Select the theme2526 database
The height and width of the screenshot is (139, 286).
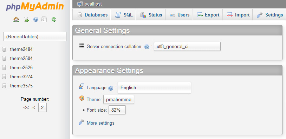pos(21,68)
